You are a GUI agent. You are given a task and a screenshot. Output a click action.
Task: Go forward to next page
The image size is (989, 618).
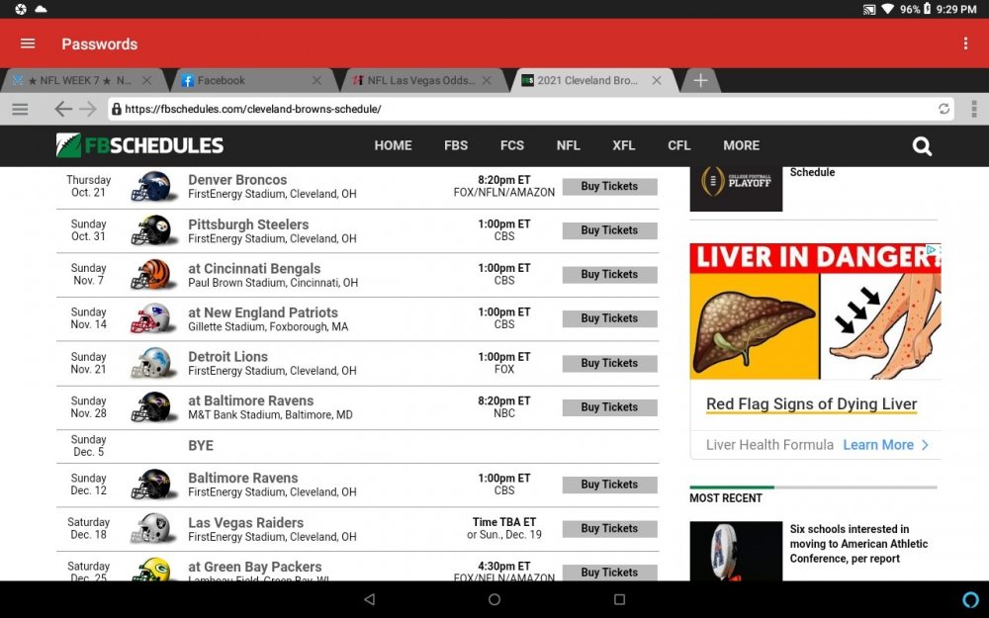pos(88,109)
